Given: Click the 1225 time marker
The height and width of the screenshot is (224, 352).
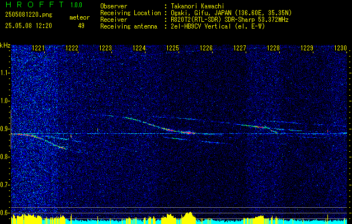Looking at the screenshot, I should (x=173, y=48).
